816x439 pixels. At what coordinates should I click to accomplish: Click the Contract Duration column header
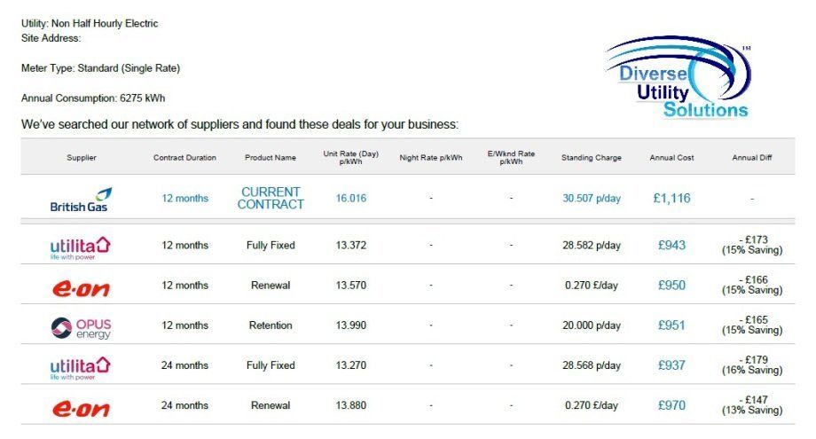click(x=184, y=158)
